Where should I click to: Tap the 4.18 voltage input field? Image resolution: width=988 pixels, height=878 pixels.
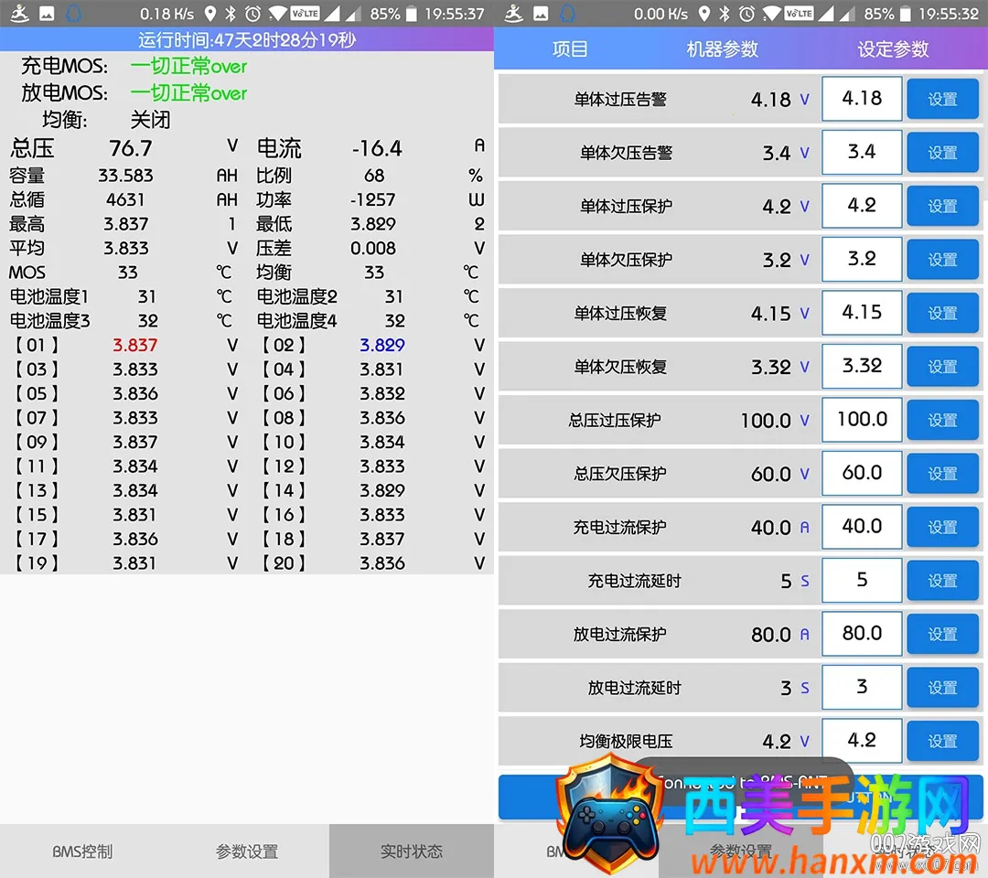pos(861,99)
